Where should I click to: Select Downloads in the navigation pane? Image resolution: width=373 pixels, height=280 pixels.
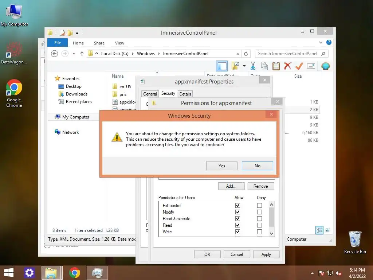point(76,94)
